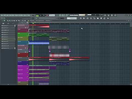Click the save/export icon in top toolbar
Viewport: 132px width, 99px height.
click(108, 15)
